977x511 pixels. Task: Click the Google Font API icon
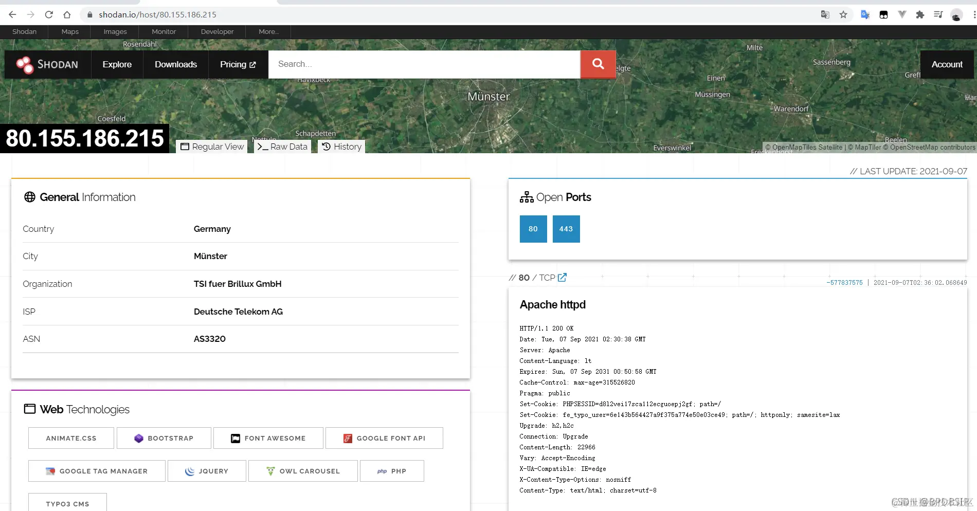pos(348,438)
